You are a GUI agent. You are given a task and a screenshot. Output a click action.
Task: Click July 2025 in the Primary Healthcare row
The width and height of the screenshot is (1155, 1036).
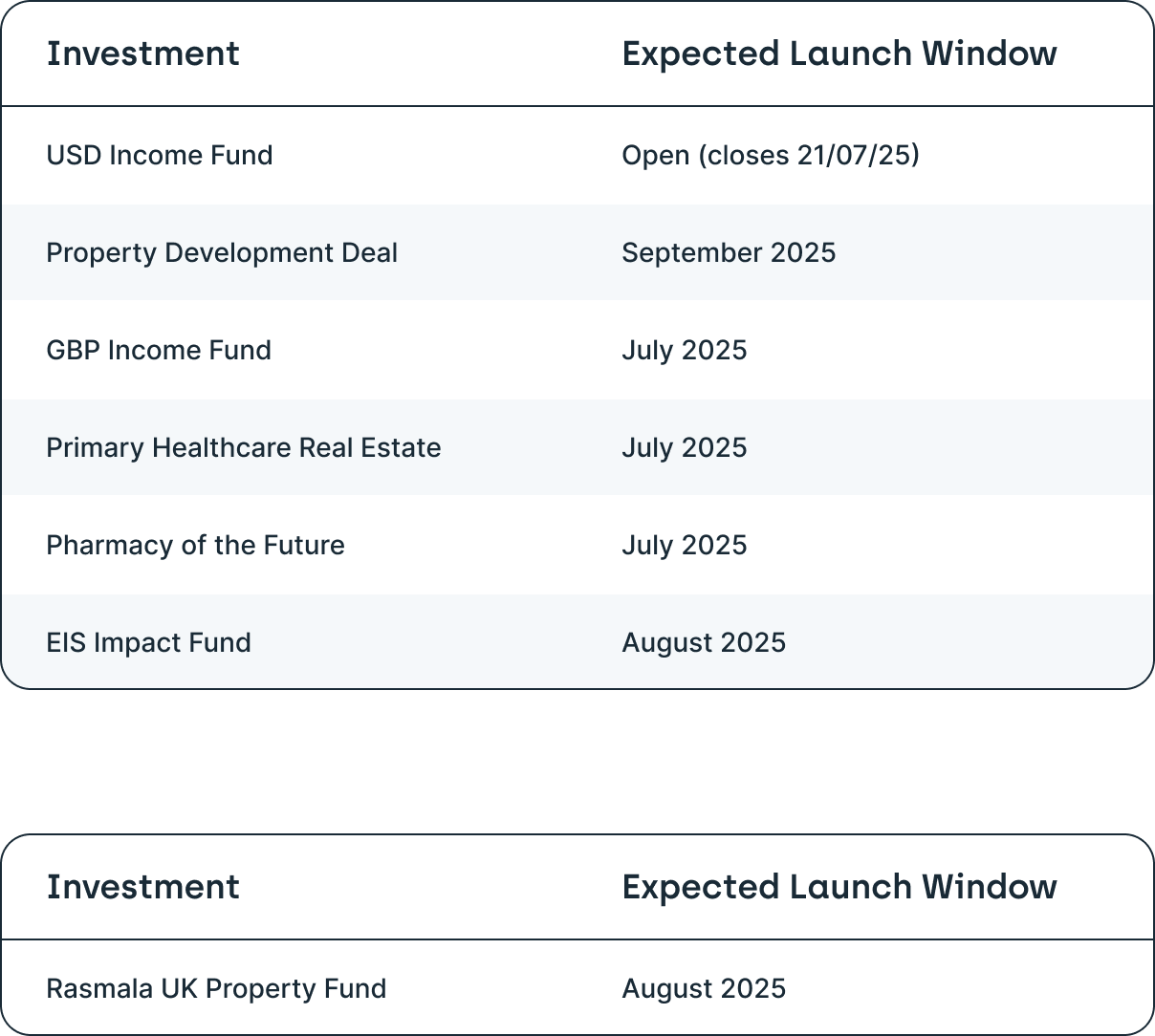684,447
